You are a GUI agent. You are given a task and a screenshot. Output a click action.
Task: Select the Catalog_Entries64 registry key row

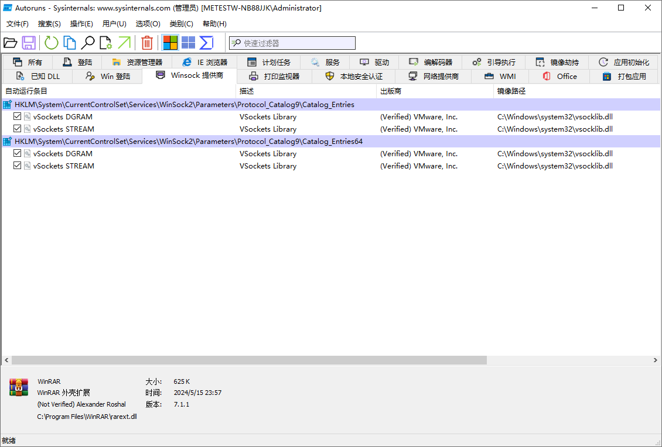tap(331, 141)
